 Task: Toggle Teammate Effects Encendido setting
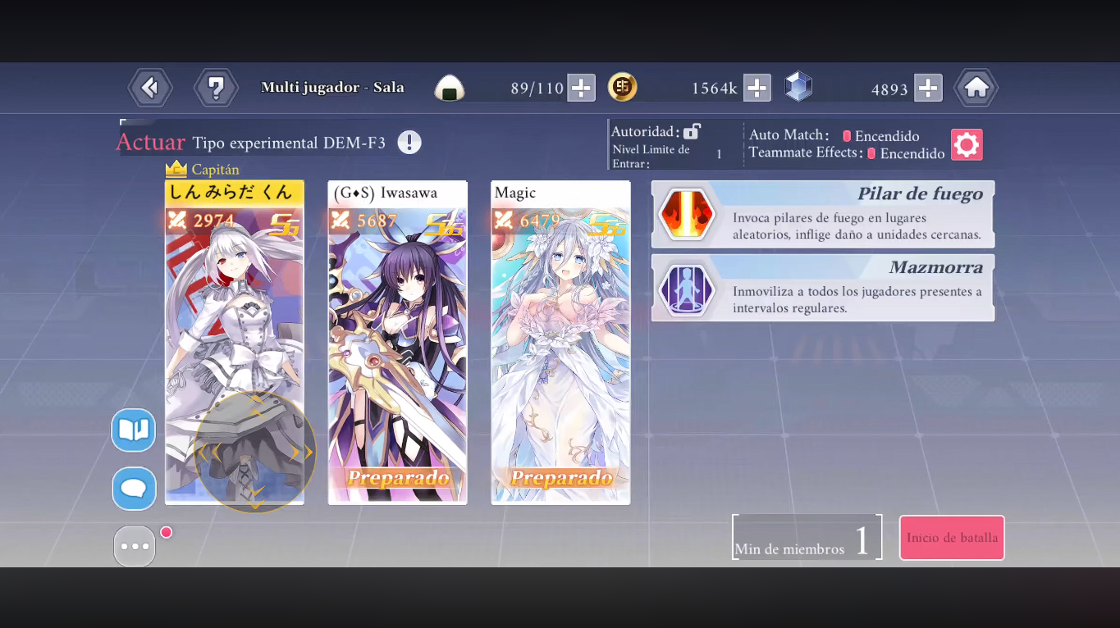907,153
